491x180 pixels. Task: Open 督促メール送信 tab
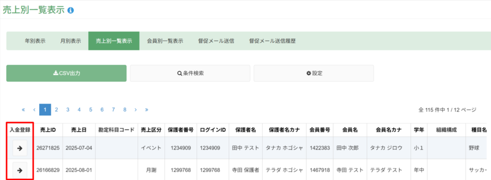pos(216,41)
